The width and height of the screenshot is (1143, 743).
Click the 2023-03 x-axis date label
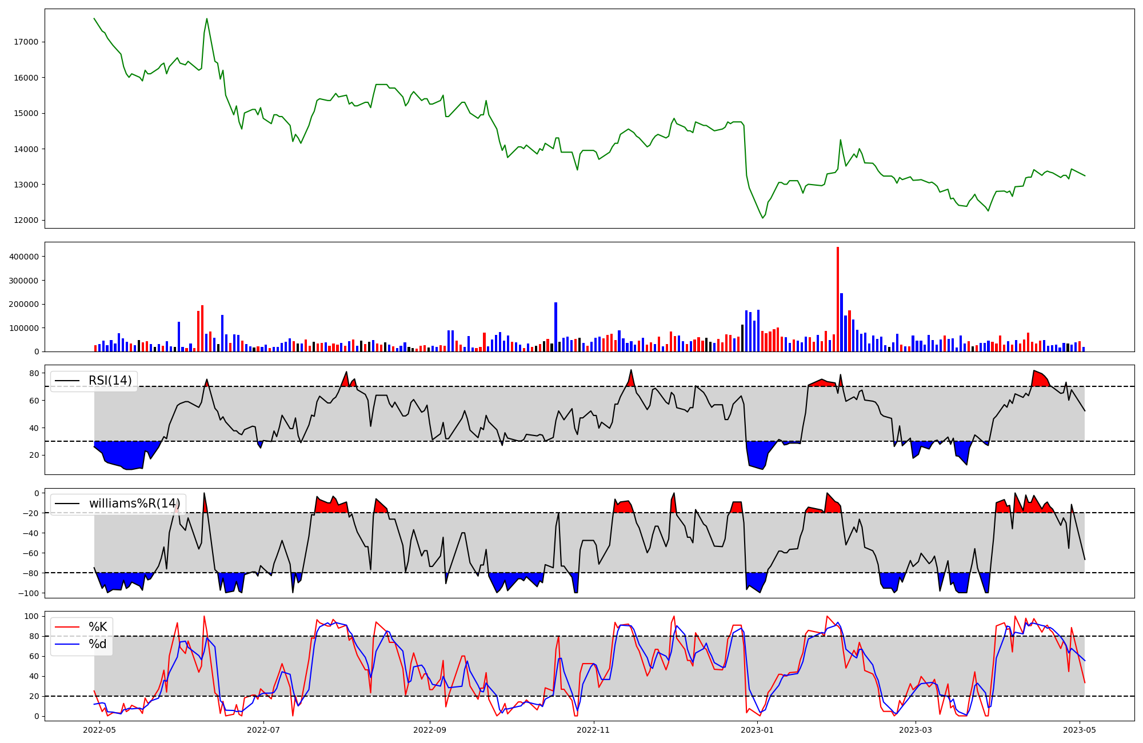point(916,730)
